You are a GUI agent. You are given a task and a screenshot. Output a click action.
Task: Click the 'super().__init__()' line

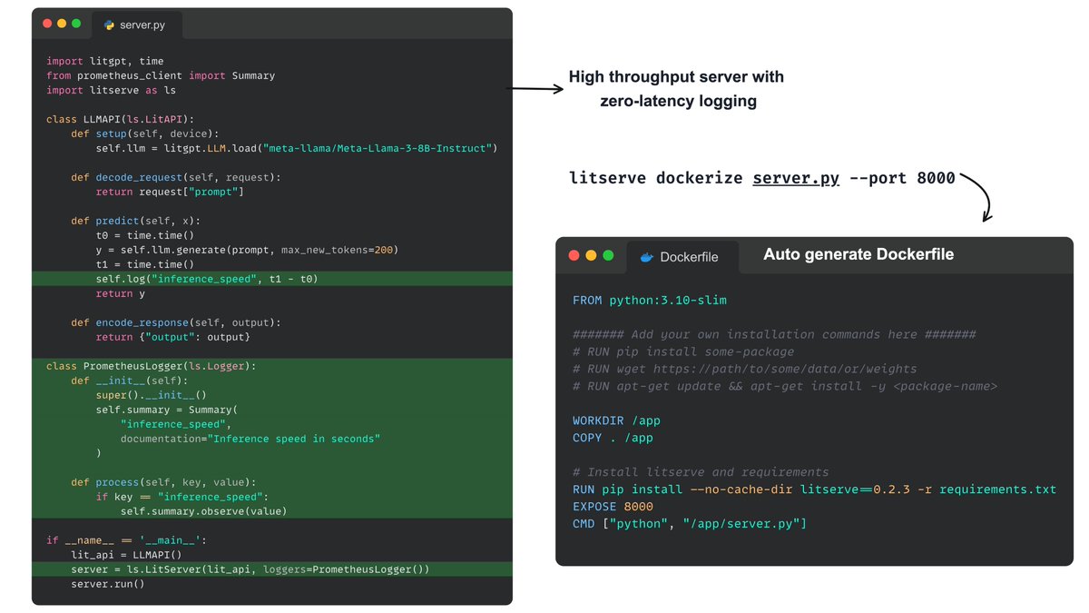pyautogui.click(x=152, y=395)
